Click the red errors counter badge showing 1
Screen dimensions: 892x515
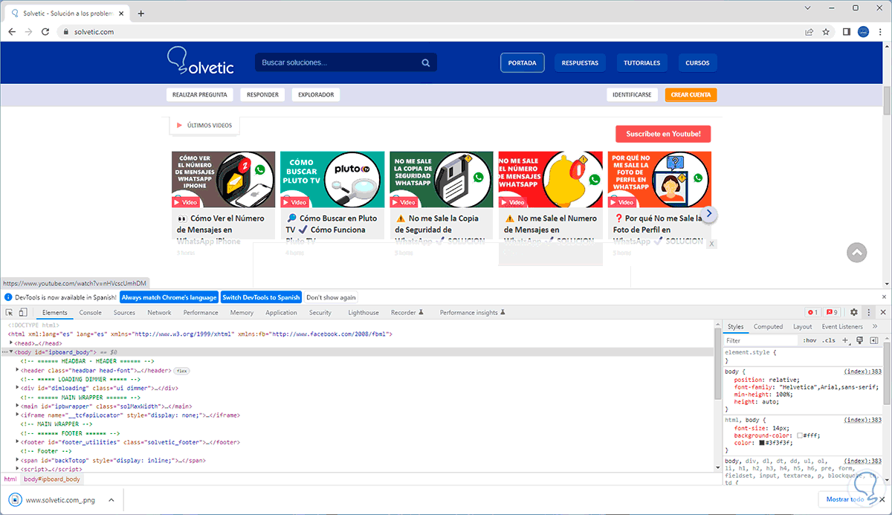coord(812,313)
